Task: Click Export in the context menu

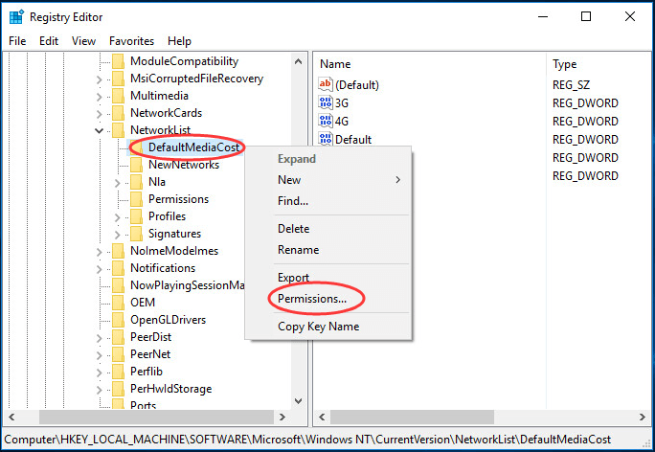Action: click(293, 278)
